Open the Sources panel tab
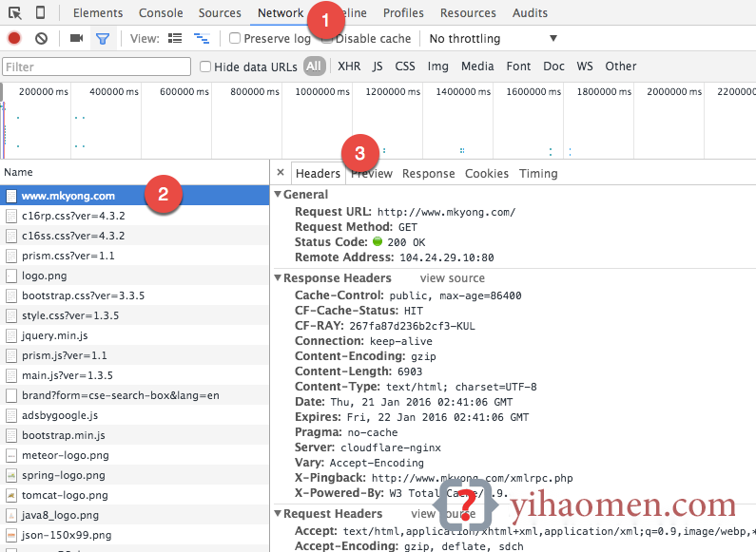 (x=220, y=13)
